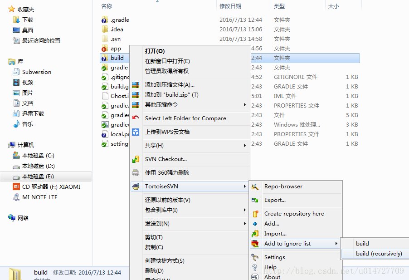This screenshot has width=409, height=280.
Task: Sort by 类型 column header
Action: pos(279,6)
